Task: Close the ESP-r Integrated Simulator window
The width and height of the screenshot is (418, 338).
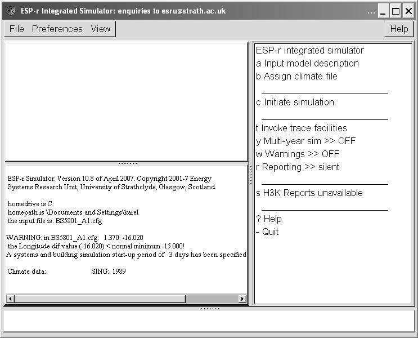Action: coord(408,11)
